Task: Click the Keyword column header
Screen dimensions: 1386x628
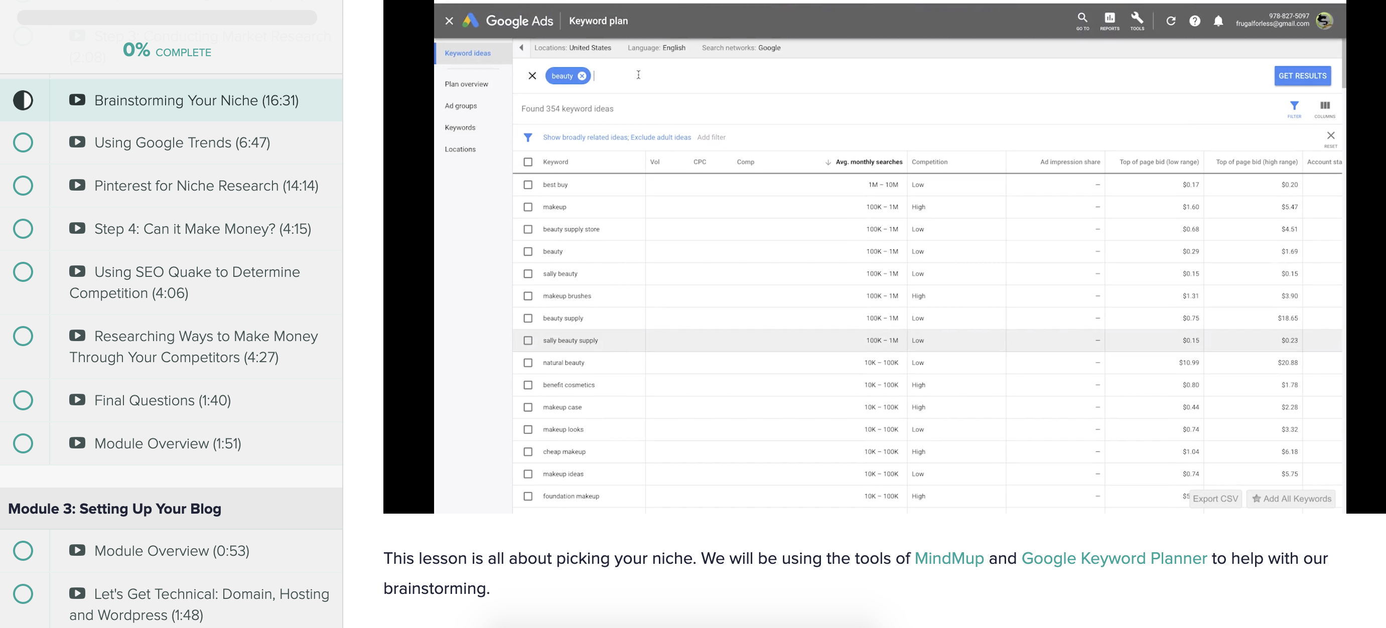Action: [556, 162]
